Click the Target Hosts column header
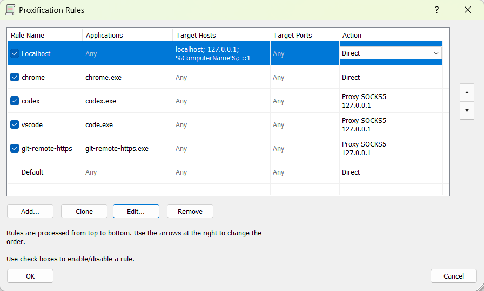The image size is (484, 291). click(x=221, y=35)
